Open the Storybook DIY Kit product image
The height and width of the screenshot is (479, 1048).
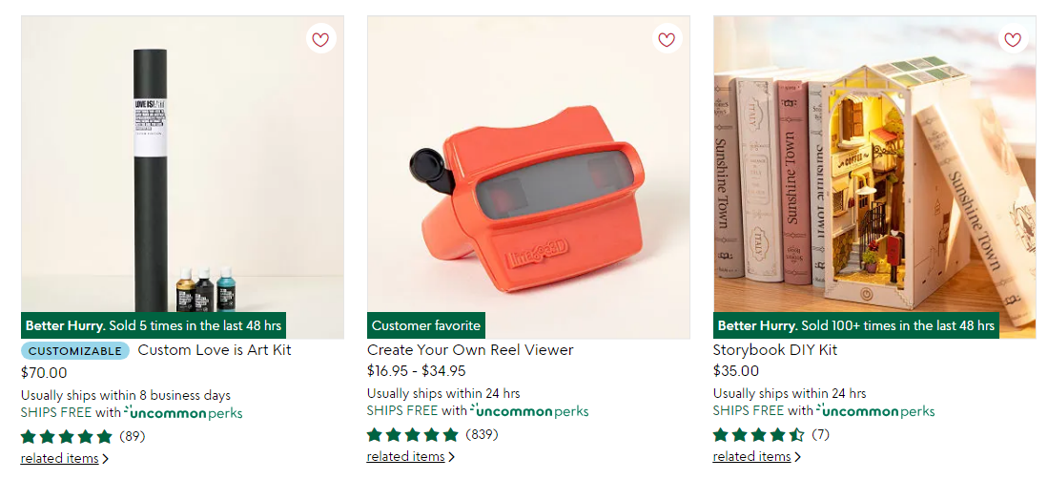point(874,177)
